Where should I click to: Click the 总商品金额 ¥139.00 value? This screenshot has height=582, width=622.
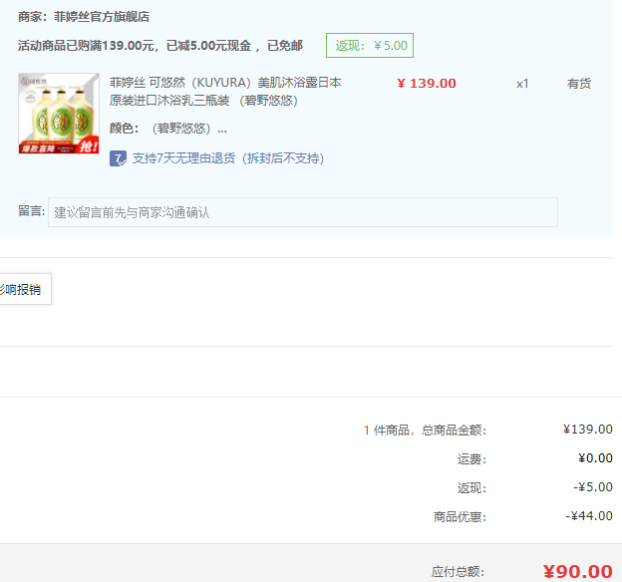[587, 430]
